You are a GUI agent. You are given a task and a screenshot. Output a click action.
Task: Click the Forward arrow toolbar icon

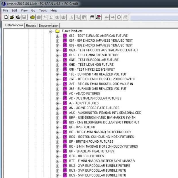113,17
